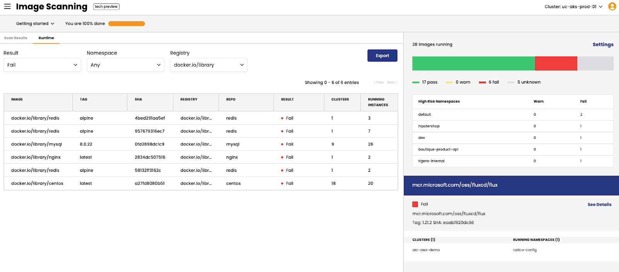Click the green pass segment of the status bar
The height and width of the screenshot is (272, 619).
[474, 63]
